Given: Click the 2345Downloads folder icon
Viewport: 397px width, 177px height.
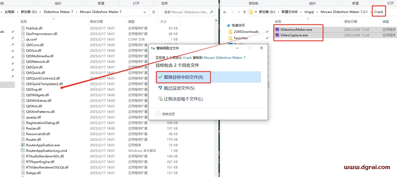Looking at the screenshot, I should (x=230, y=32).
